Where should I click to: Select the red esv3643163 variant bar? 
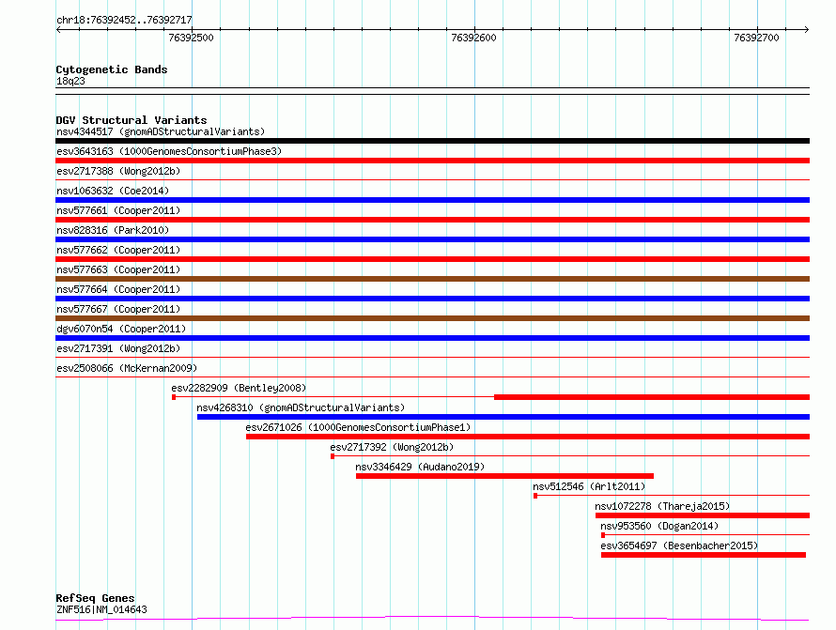pyautogui.click(x=432, y=161)
